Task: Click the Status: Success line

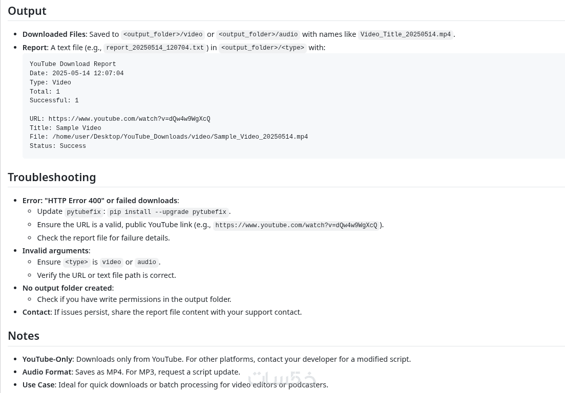Action: click(x=58, y=146)
